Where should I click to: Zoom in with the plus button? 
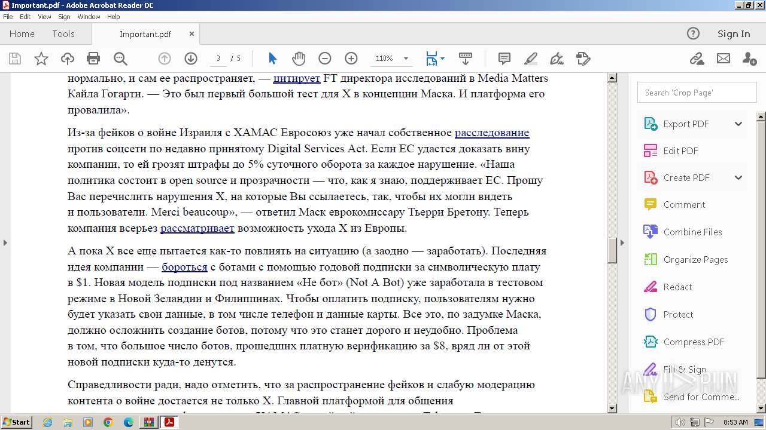351,59
